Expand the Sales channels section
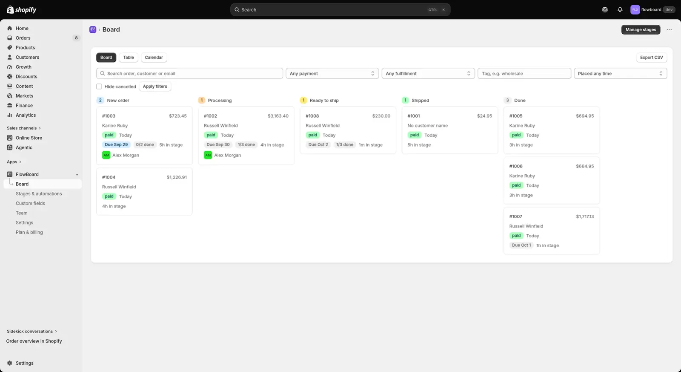 pos(24,128)
